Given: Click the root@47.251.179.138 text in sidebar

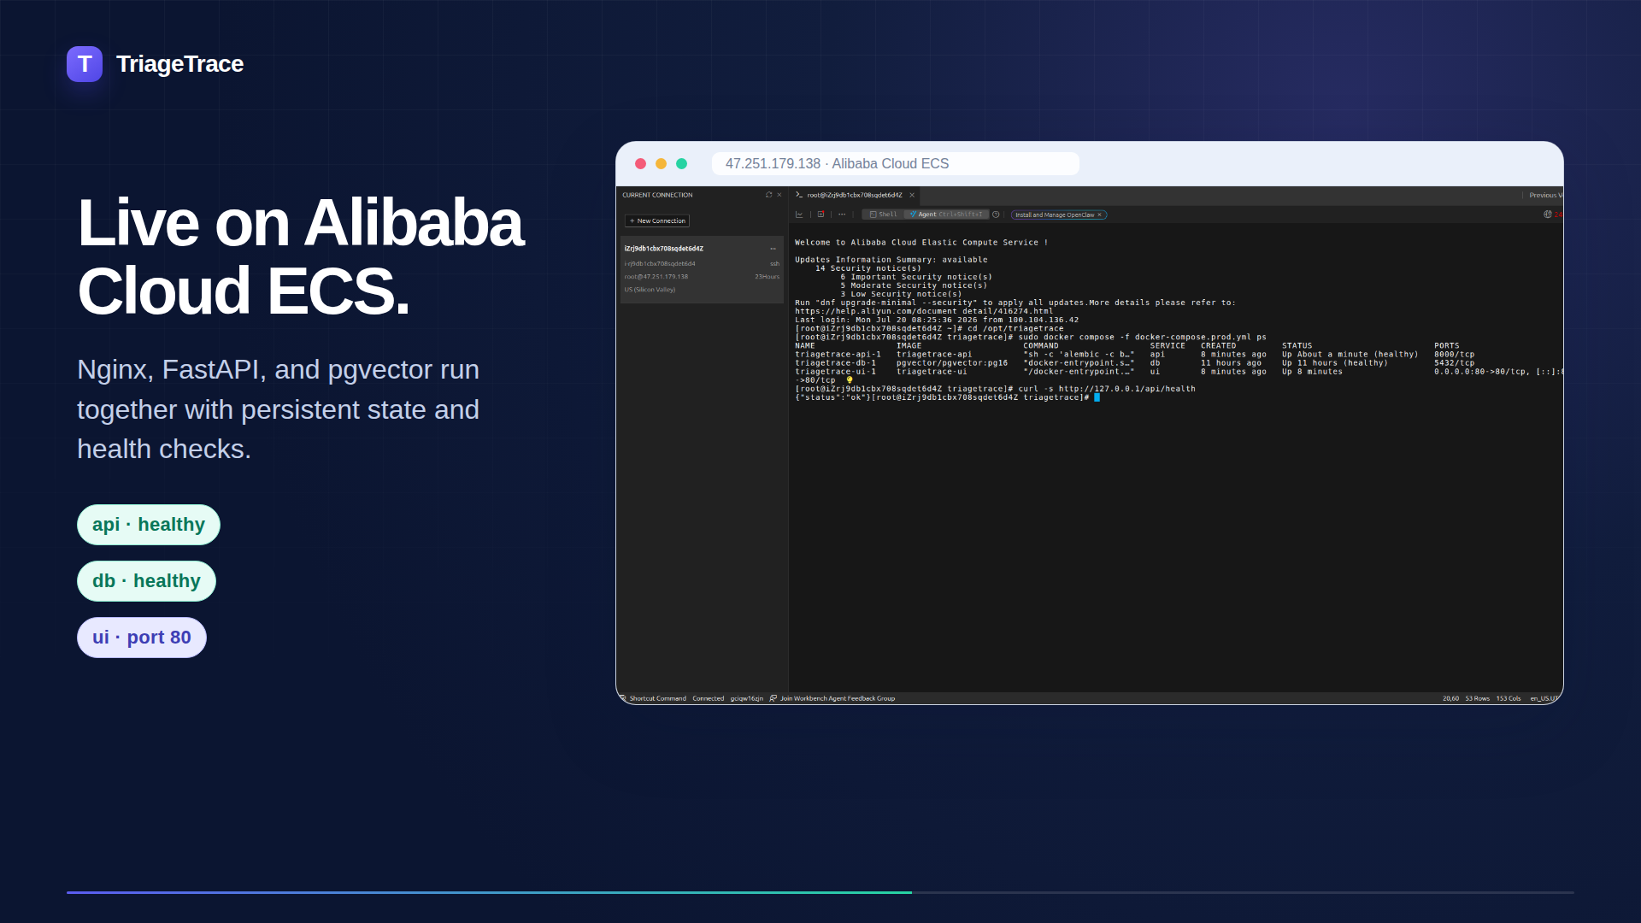Looking at the screenshot, I should point(656,277).
